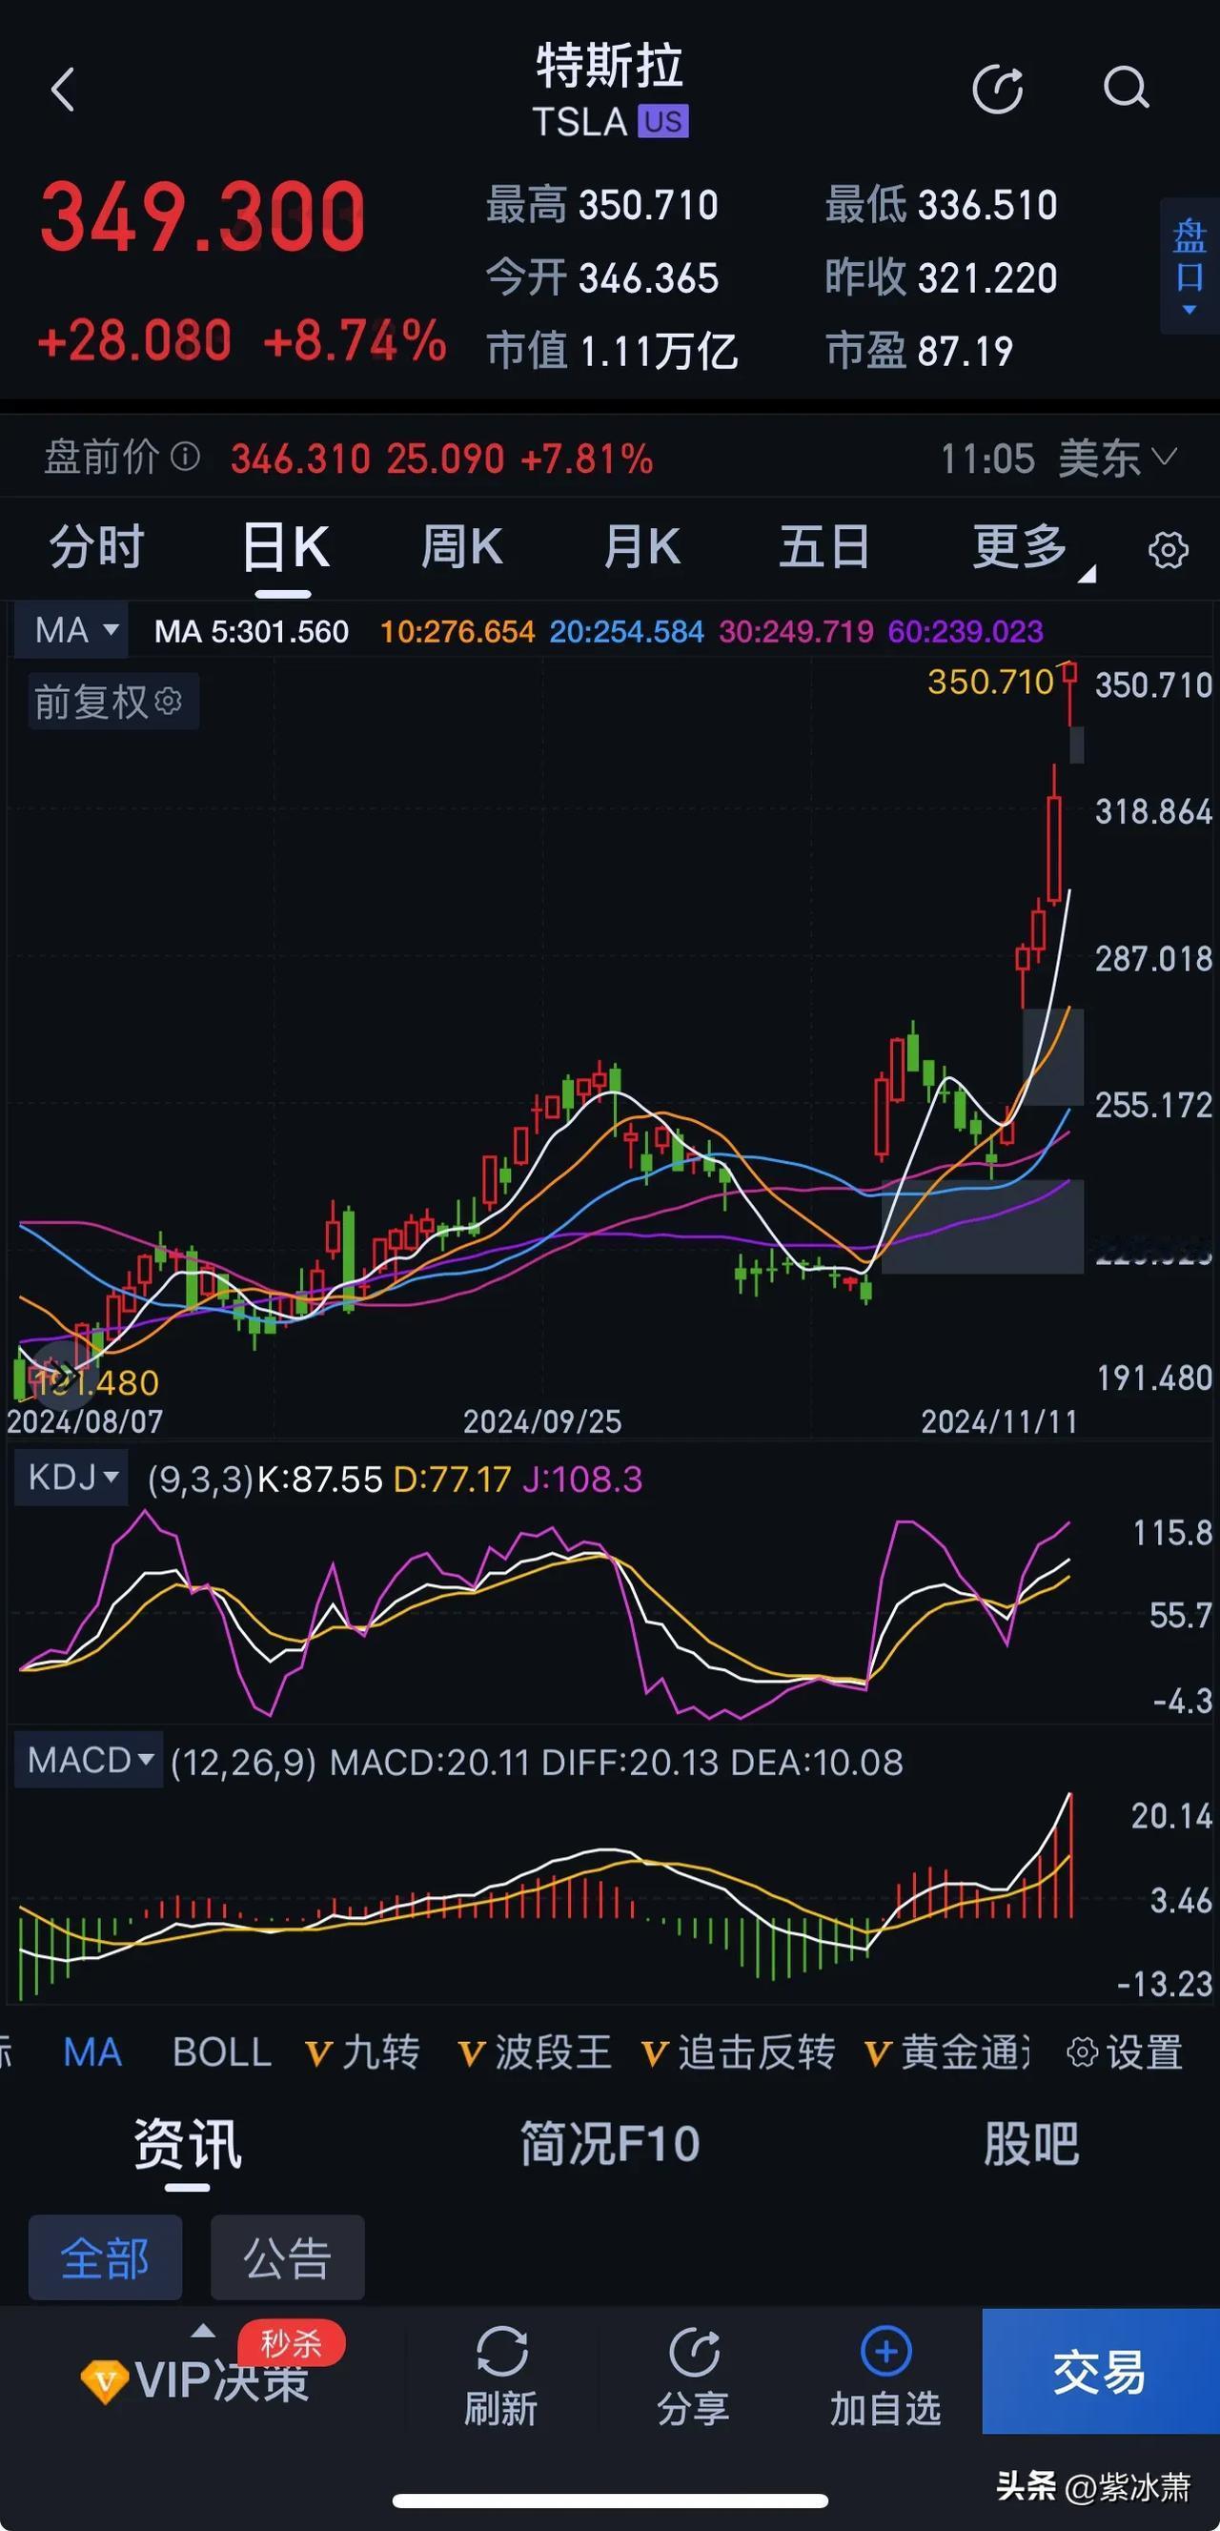Tap the MA 5:301.560 readout
This screenshot has height=2531, width=1220.
click(252, 631)
